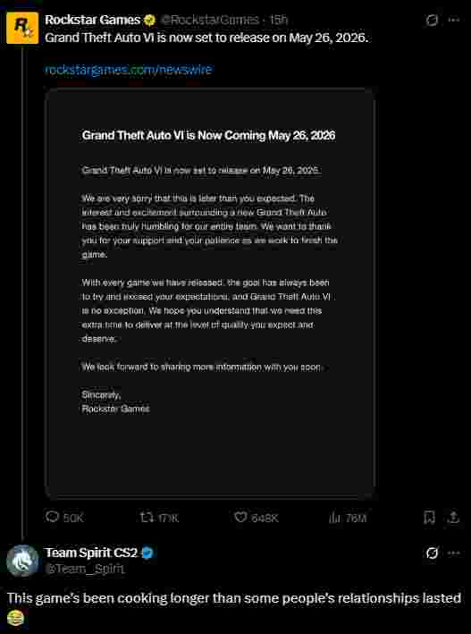Open more options on Team Spirit's reply
471x634 pixels.
[454, 553]
